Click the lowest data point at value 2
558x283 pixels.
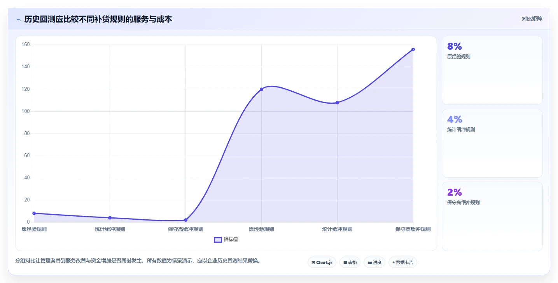pyautogui.click(x=185, y=220)
